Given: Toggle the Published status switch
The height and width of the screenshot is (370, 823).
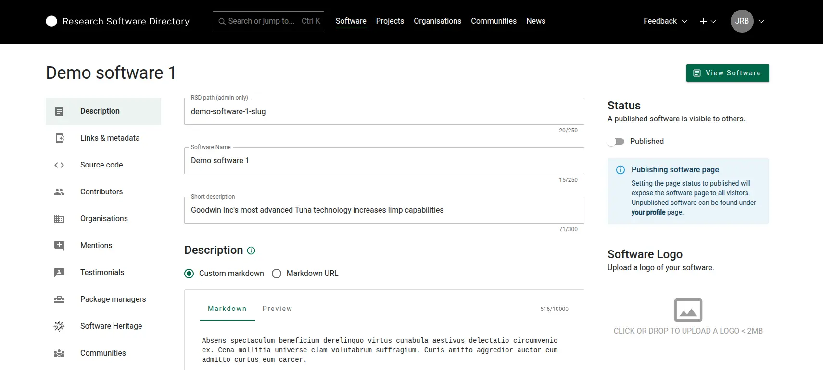Looking at the screenshot, I should [x=616, y=142].
